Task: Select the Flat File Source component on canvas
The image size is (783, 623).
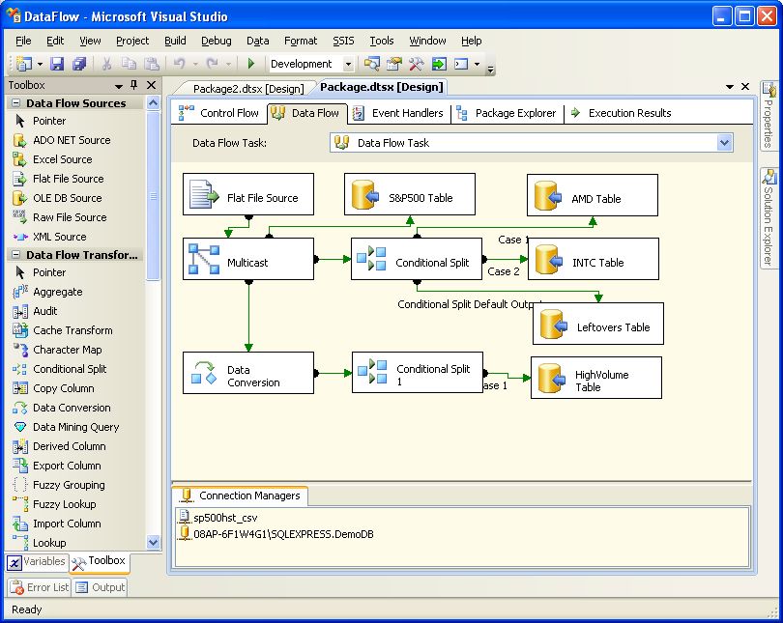Action: [x=248, y=194]
